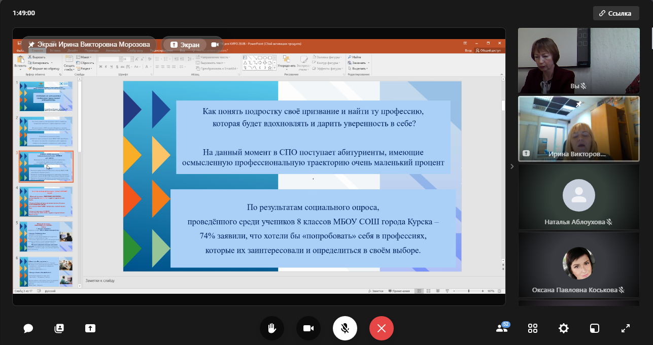Open Эффекты фигуры dropdown

328,68
